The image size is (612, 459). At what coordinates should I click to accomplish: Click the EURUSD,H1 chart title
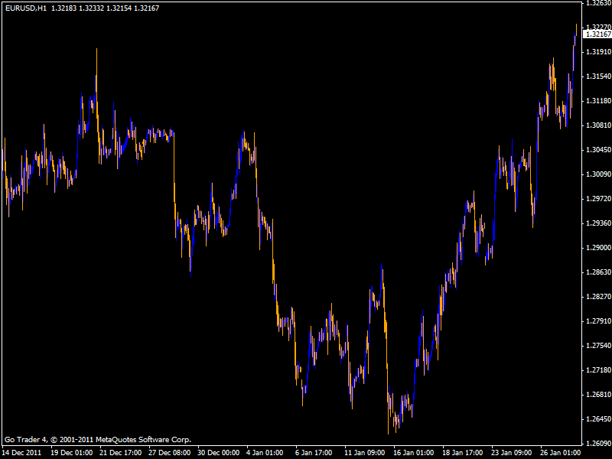pyautogui.click(x=26, y=8)
